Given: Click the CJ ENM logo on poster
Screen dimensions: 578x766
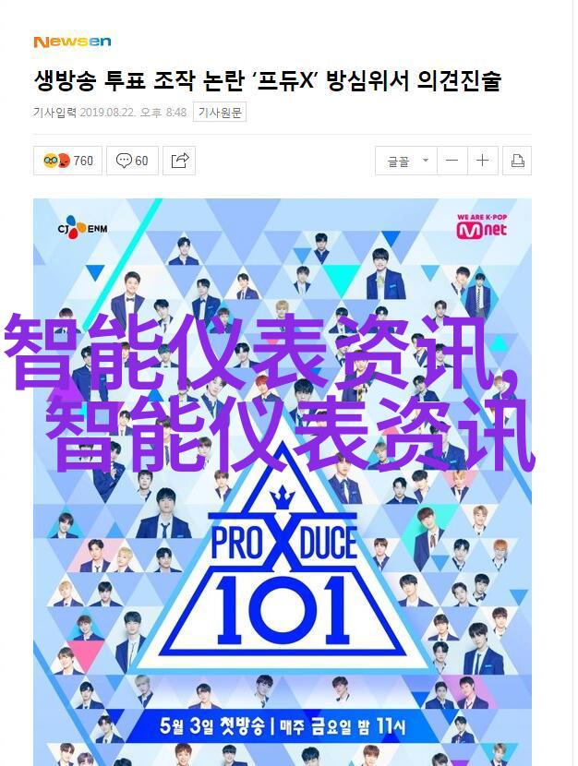Looking at the screenshot, I should pos(82,229).
